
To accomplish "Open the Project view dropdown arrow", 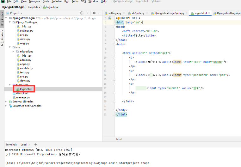I will pyautogui.click(x=22, y=13).
